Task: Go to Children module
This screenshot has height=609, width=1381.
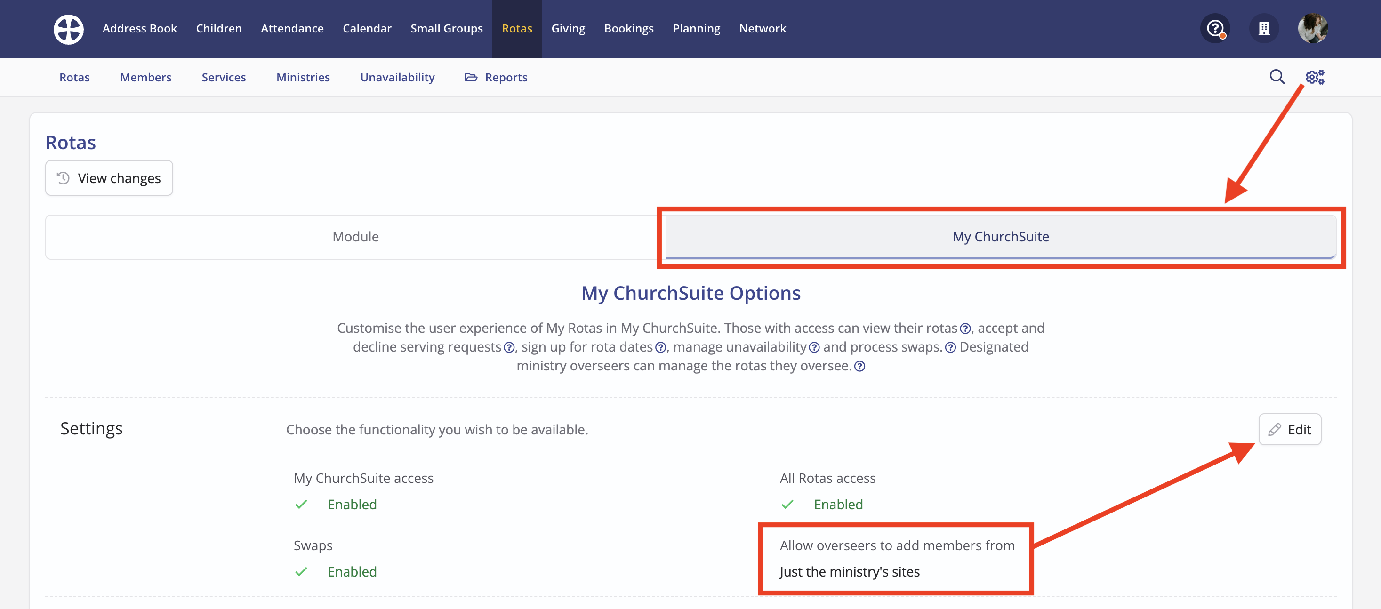Action: point(219,28)
